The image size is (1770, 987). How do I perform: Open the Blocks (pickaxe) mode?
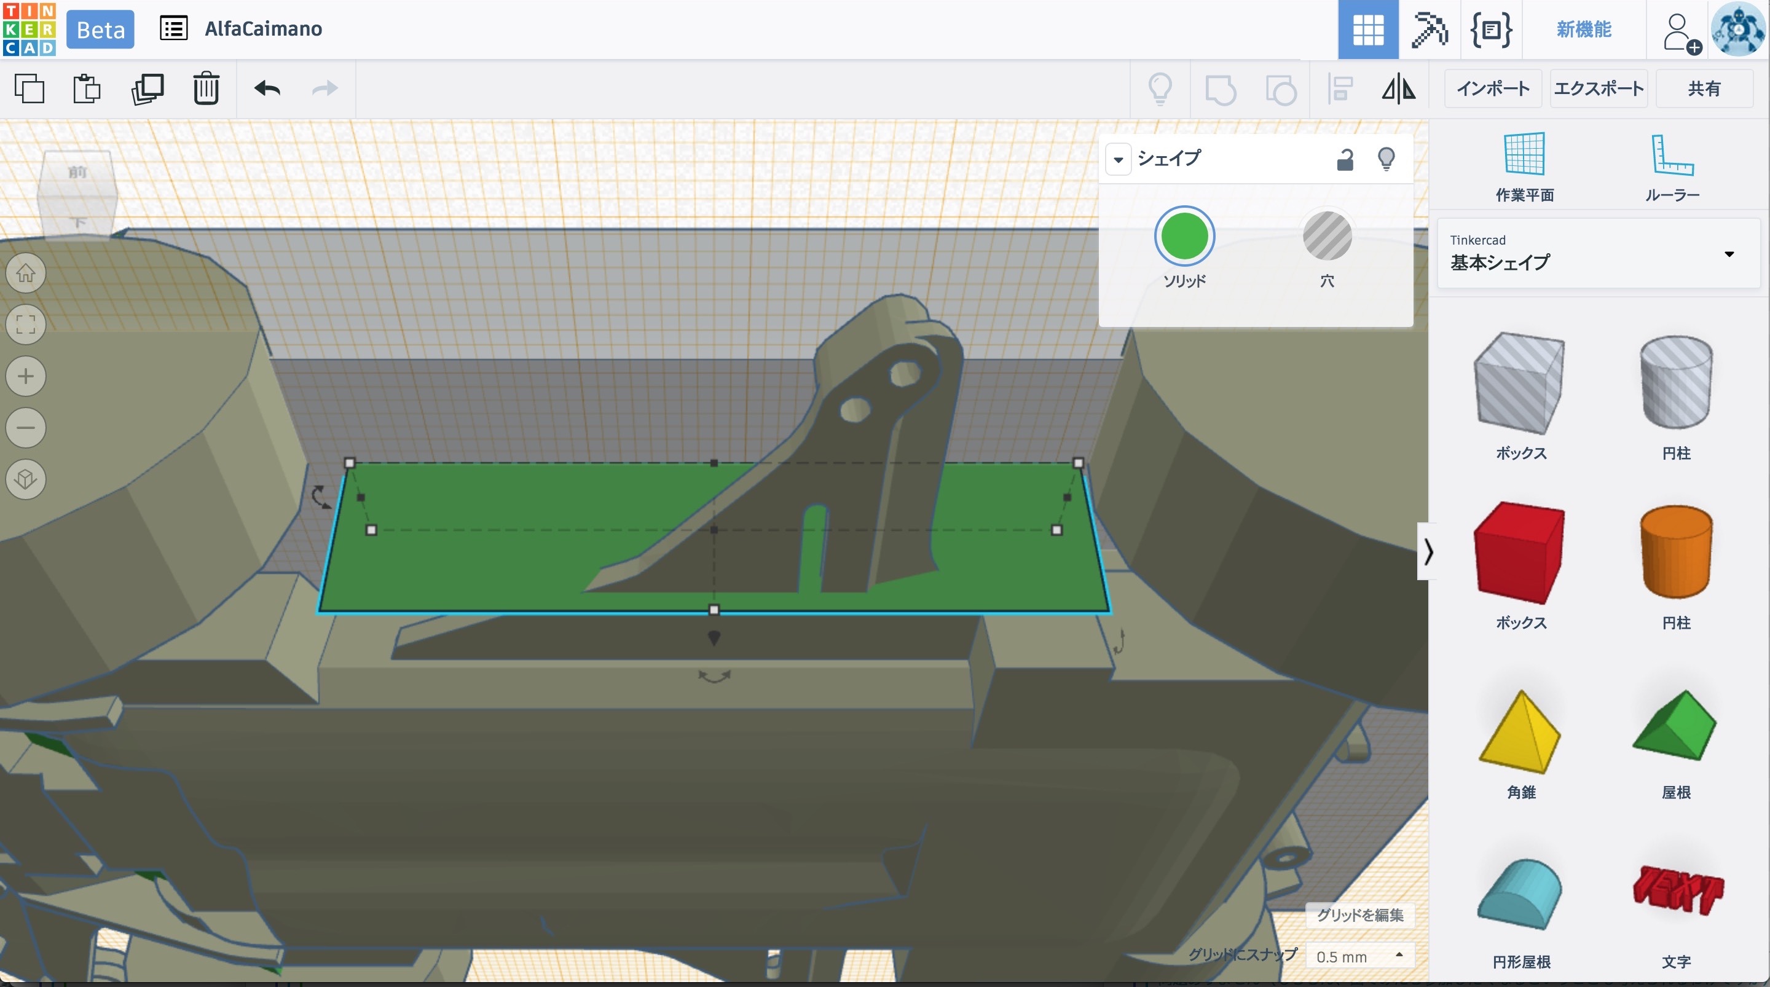[1428, 29]
